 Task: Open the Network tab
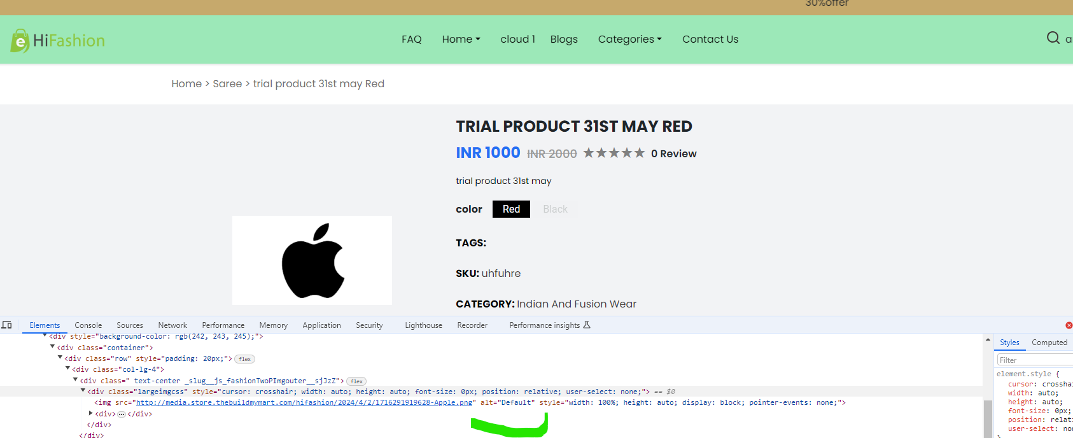click(172, 325)
